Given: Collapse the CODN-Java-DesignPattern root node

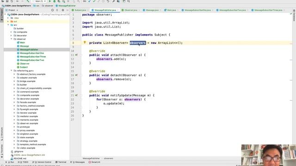Looking at the screenshot, I should click(5, 14).
